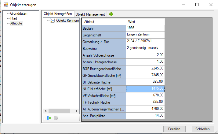218x134 pixels.
Task: Select GF Grundstücksfläche value 7345,00
Action: [x=145, y=75]
